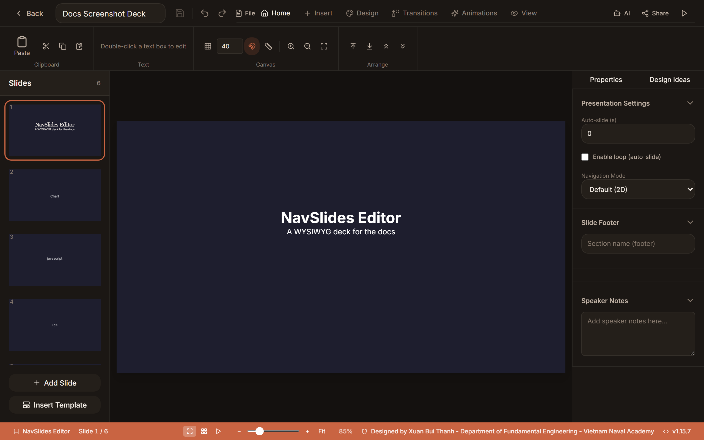
Task: Select slide 3 javascript thumbnail
Action: (x=55, y=260)
